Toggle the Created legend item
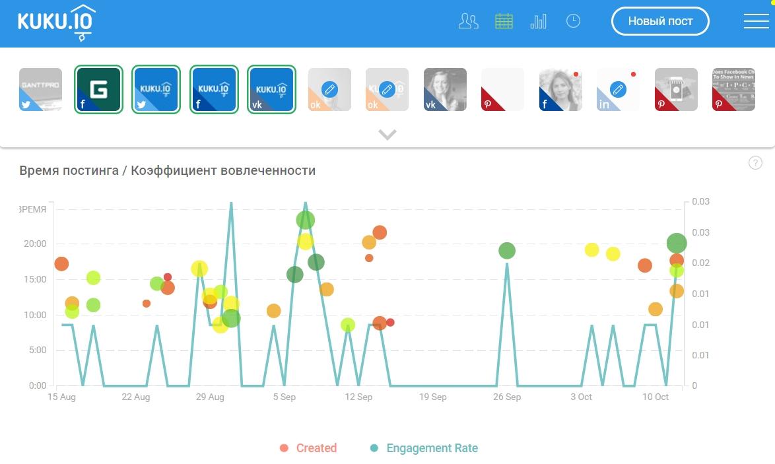775x464 pixels. point(308,448)
